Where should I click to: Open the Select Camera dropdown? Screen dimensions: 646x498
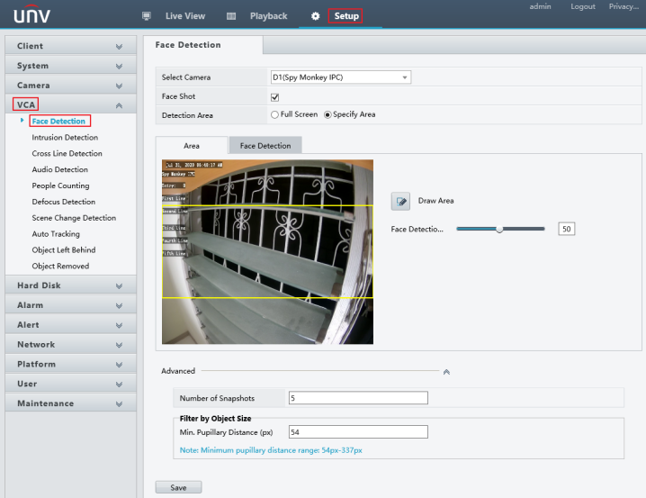point(340,77)
